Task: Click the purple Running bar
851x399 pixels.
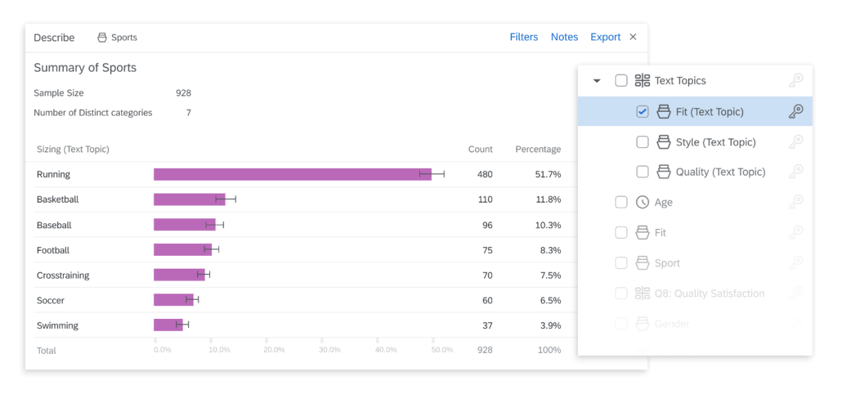Action: pyautogui.click(x=292, y=174)
